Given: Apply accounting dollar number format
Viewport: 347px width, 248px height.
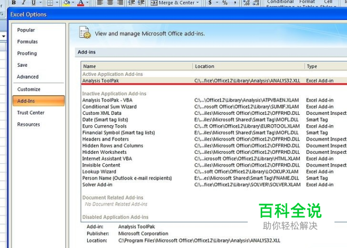Looking at the screenshot, I should pyautogui.click(x=210, y=3).
